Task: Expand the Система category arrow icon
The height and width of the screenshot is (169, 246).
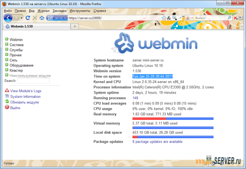Action: pos(6,44)
